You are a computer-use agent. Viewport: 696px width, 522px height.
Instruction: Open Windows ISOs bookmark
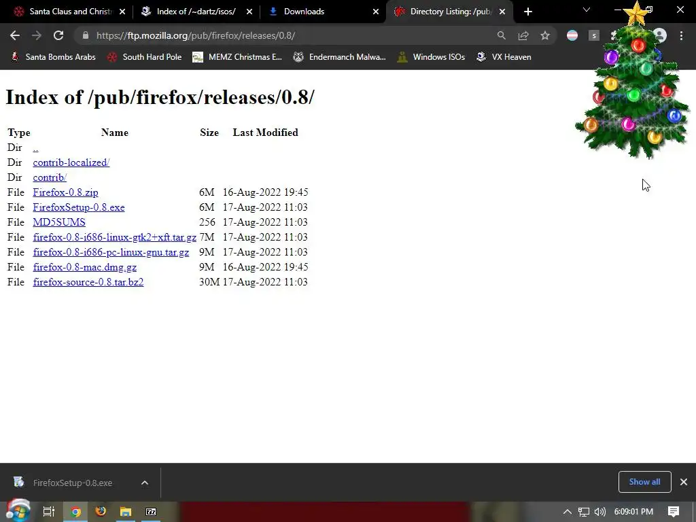[431, 57]
